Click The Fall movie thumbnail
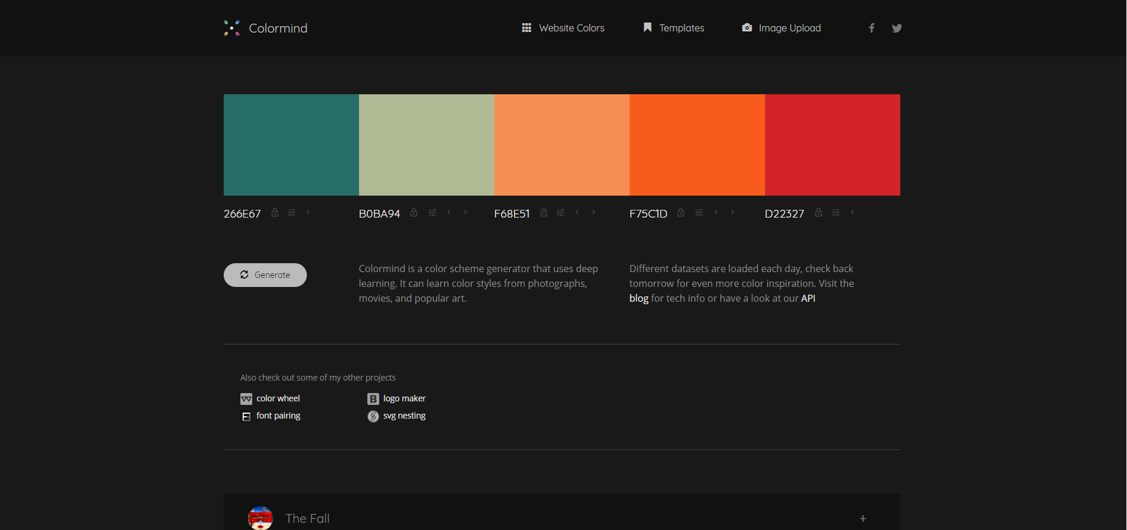 click(x=260, y=518)
